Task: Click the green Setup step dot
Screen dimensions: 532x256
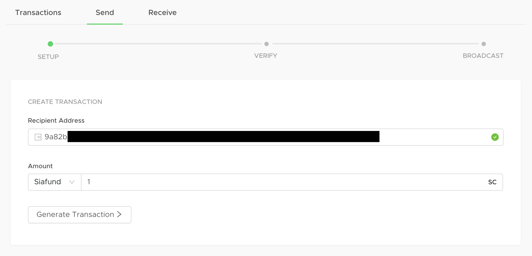Action: (x=50, y=44)
